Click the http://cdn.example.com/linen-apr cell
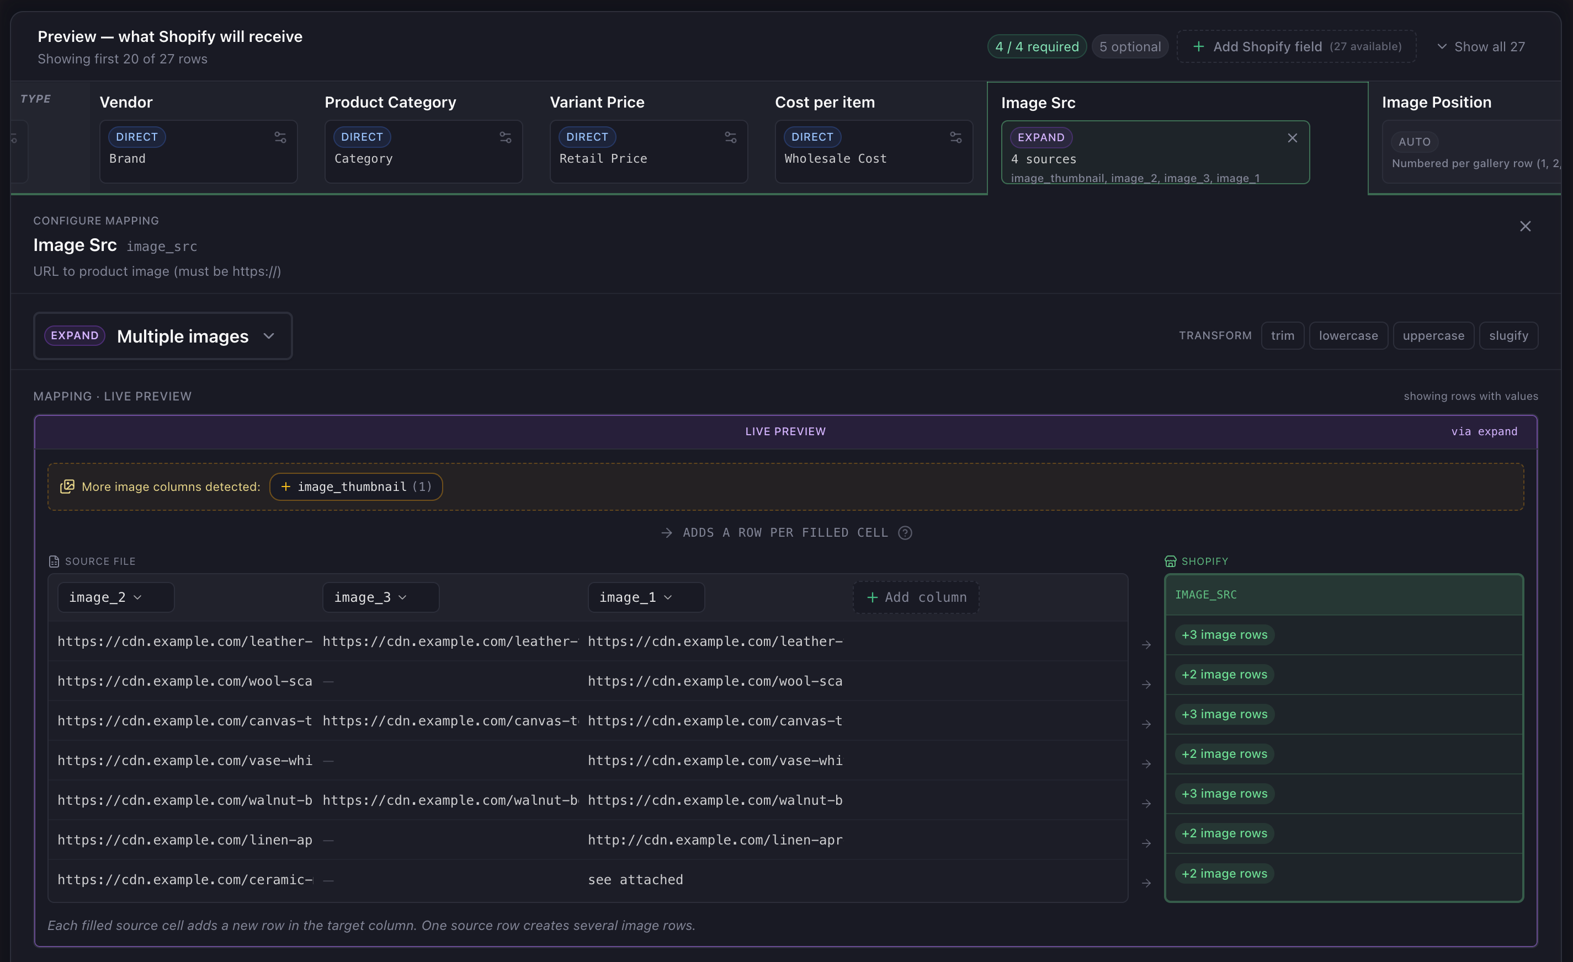Viewport: 1573px width, 962px height. (x=715, y=840)
